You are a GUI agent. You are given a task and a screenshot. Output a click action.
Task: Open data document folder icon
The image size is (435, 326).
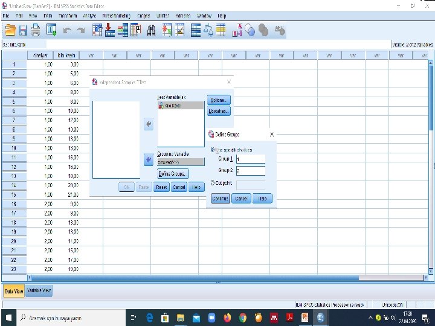10,30
